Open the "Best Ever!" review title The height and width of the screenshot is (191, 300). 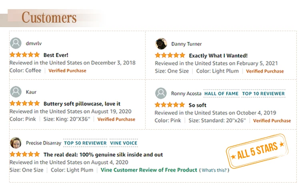56,55
